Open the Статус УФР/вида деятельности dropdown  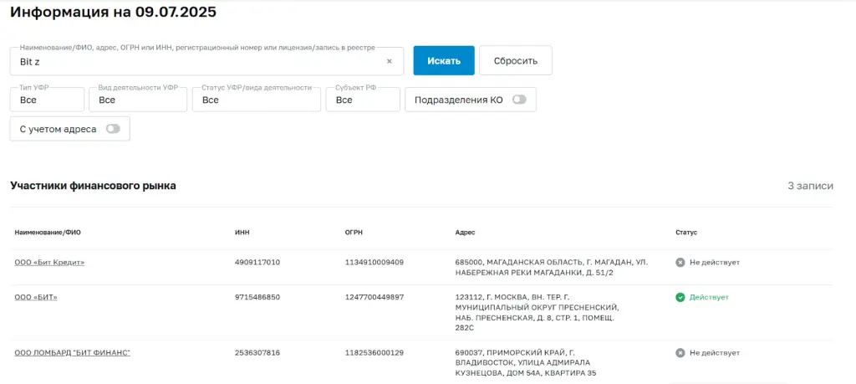(257, 100)
